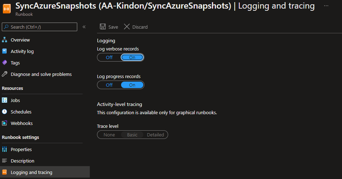Viewport: 342px width, 179px height.
Task: Click the SyncAzureSnapshots page title
Action: (x=165, y=6)
